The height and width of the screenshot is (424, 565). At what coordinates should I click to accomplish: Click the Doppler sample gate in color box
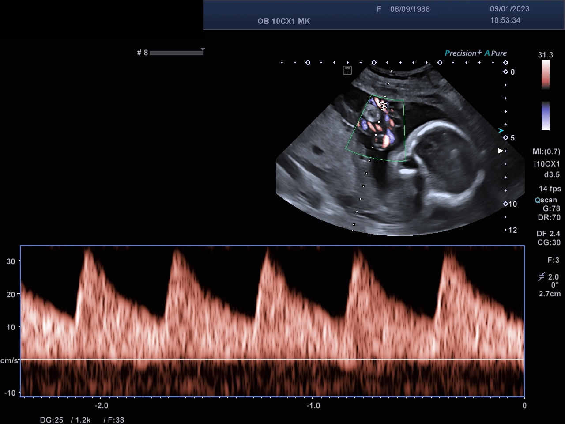pos(382,105)
